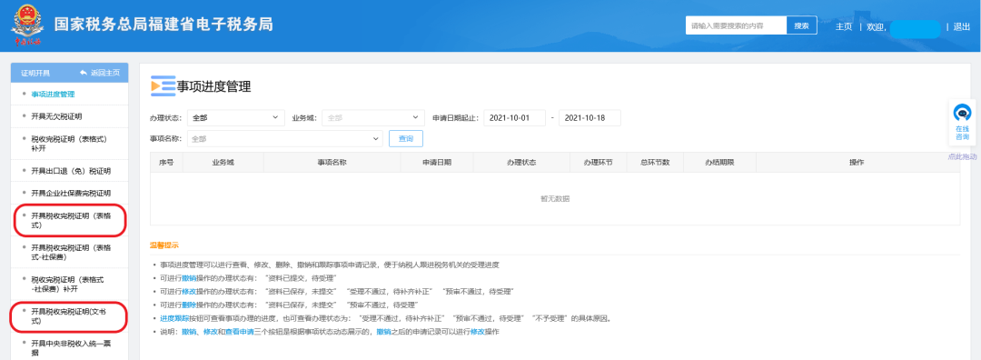Click the 办理环节 column header
This screenshot has width=981, height=360.
point(598,162)
